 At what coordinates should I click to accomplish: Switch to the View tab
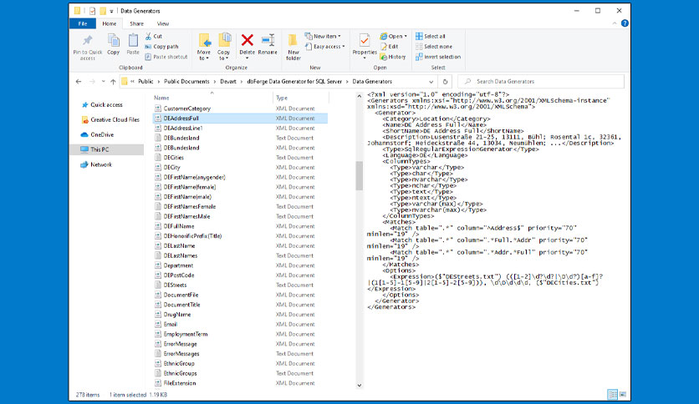[x=163, y=23]
